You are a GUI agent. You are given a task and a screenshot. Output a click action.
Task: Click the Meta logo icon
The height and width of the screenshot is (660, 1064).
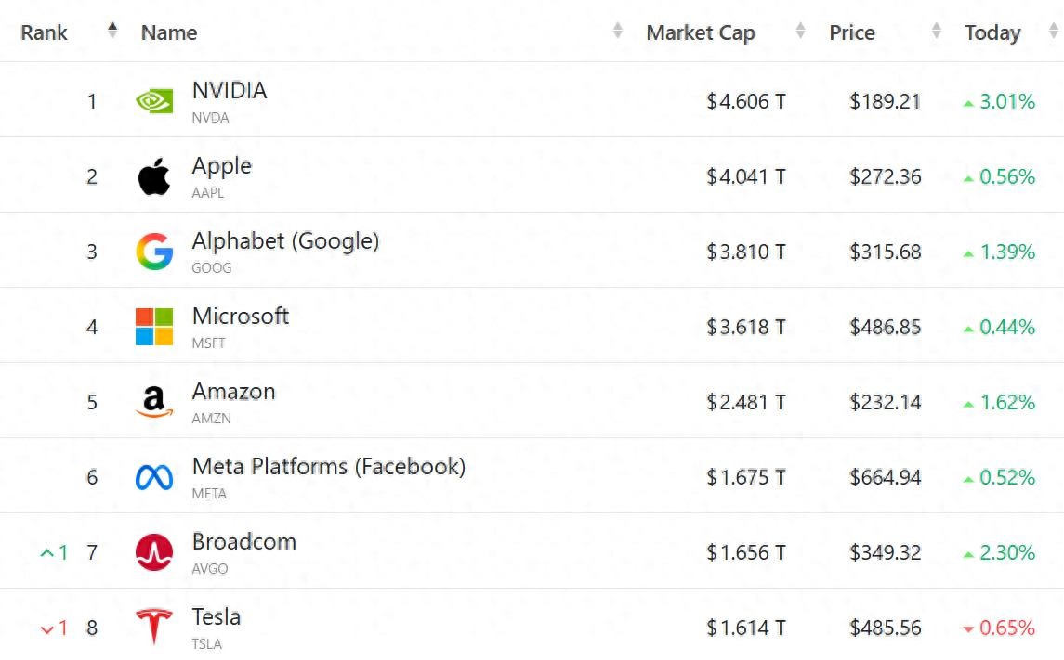pyautogui.click(x=154, y=477)
